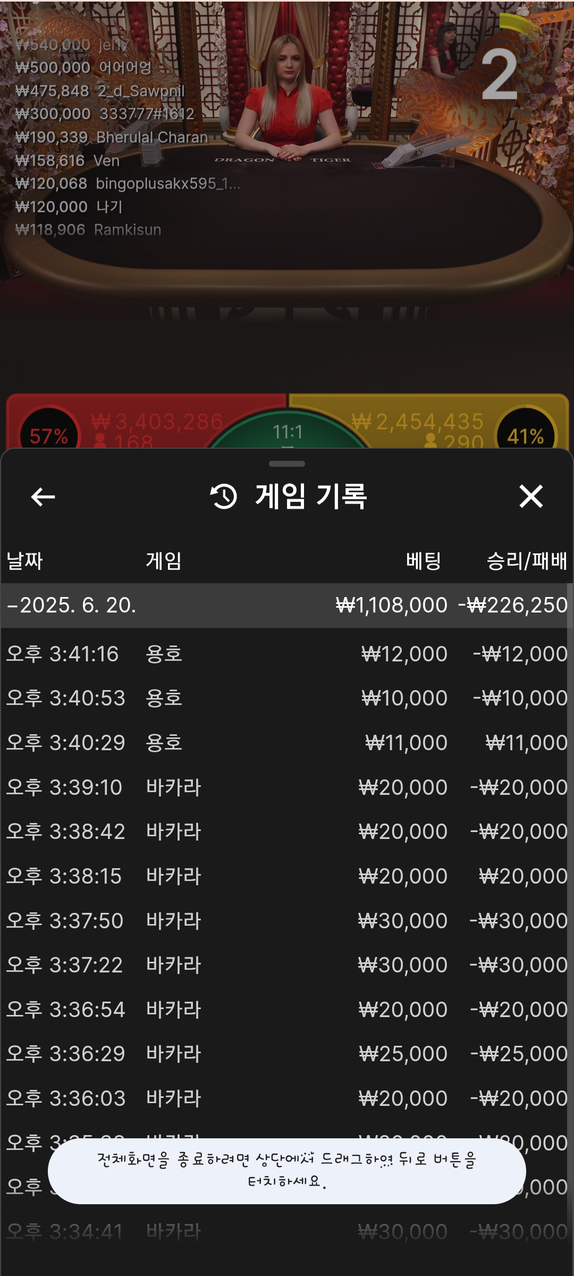Close the game history panel
574x1276 pixels.
pos(531,497)
